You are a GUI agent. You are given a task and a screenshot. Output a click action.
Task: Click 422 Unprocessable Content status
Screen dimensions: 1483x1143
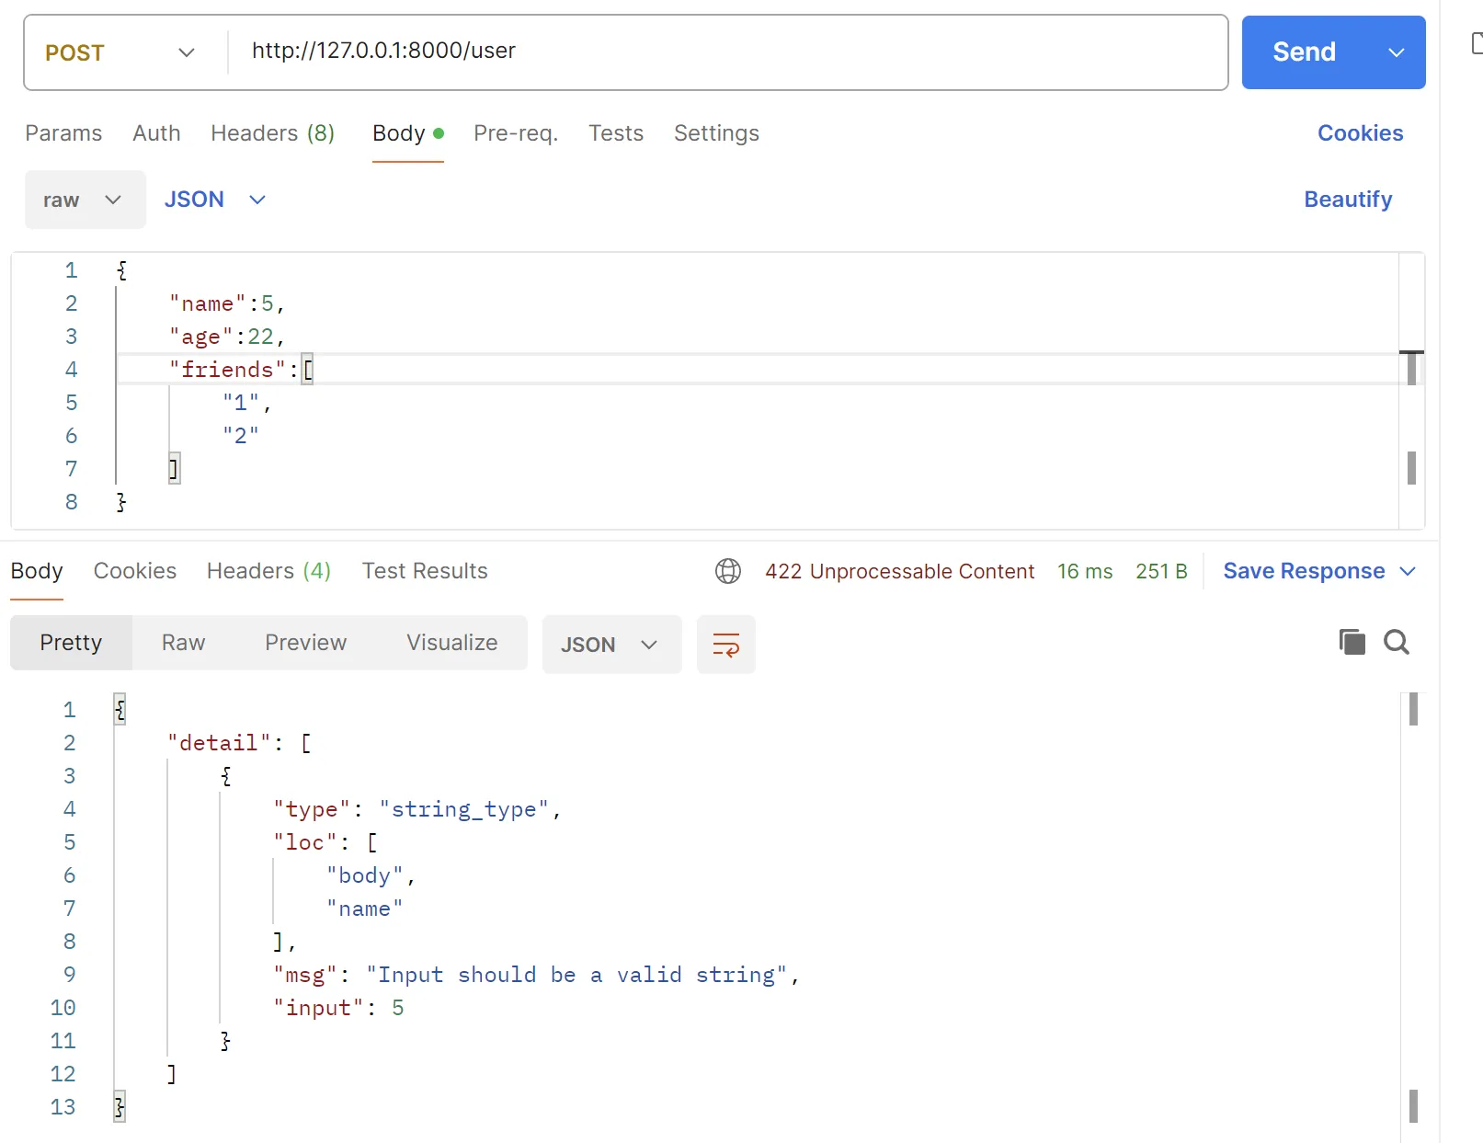pyautogui.click(x=899, y=571)
